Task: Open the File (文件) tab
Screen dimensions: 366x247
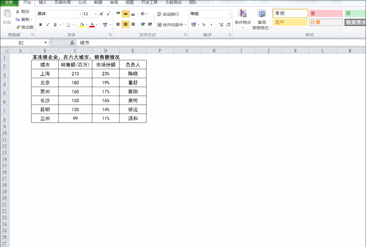Action: point(9,2)
